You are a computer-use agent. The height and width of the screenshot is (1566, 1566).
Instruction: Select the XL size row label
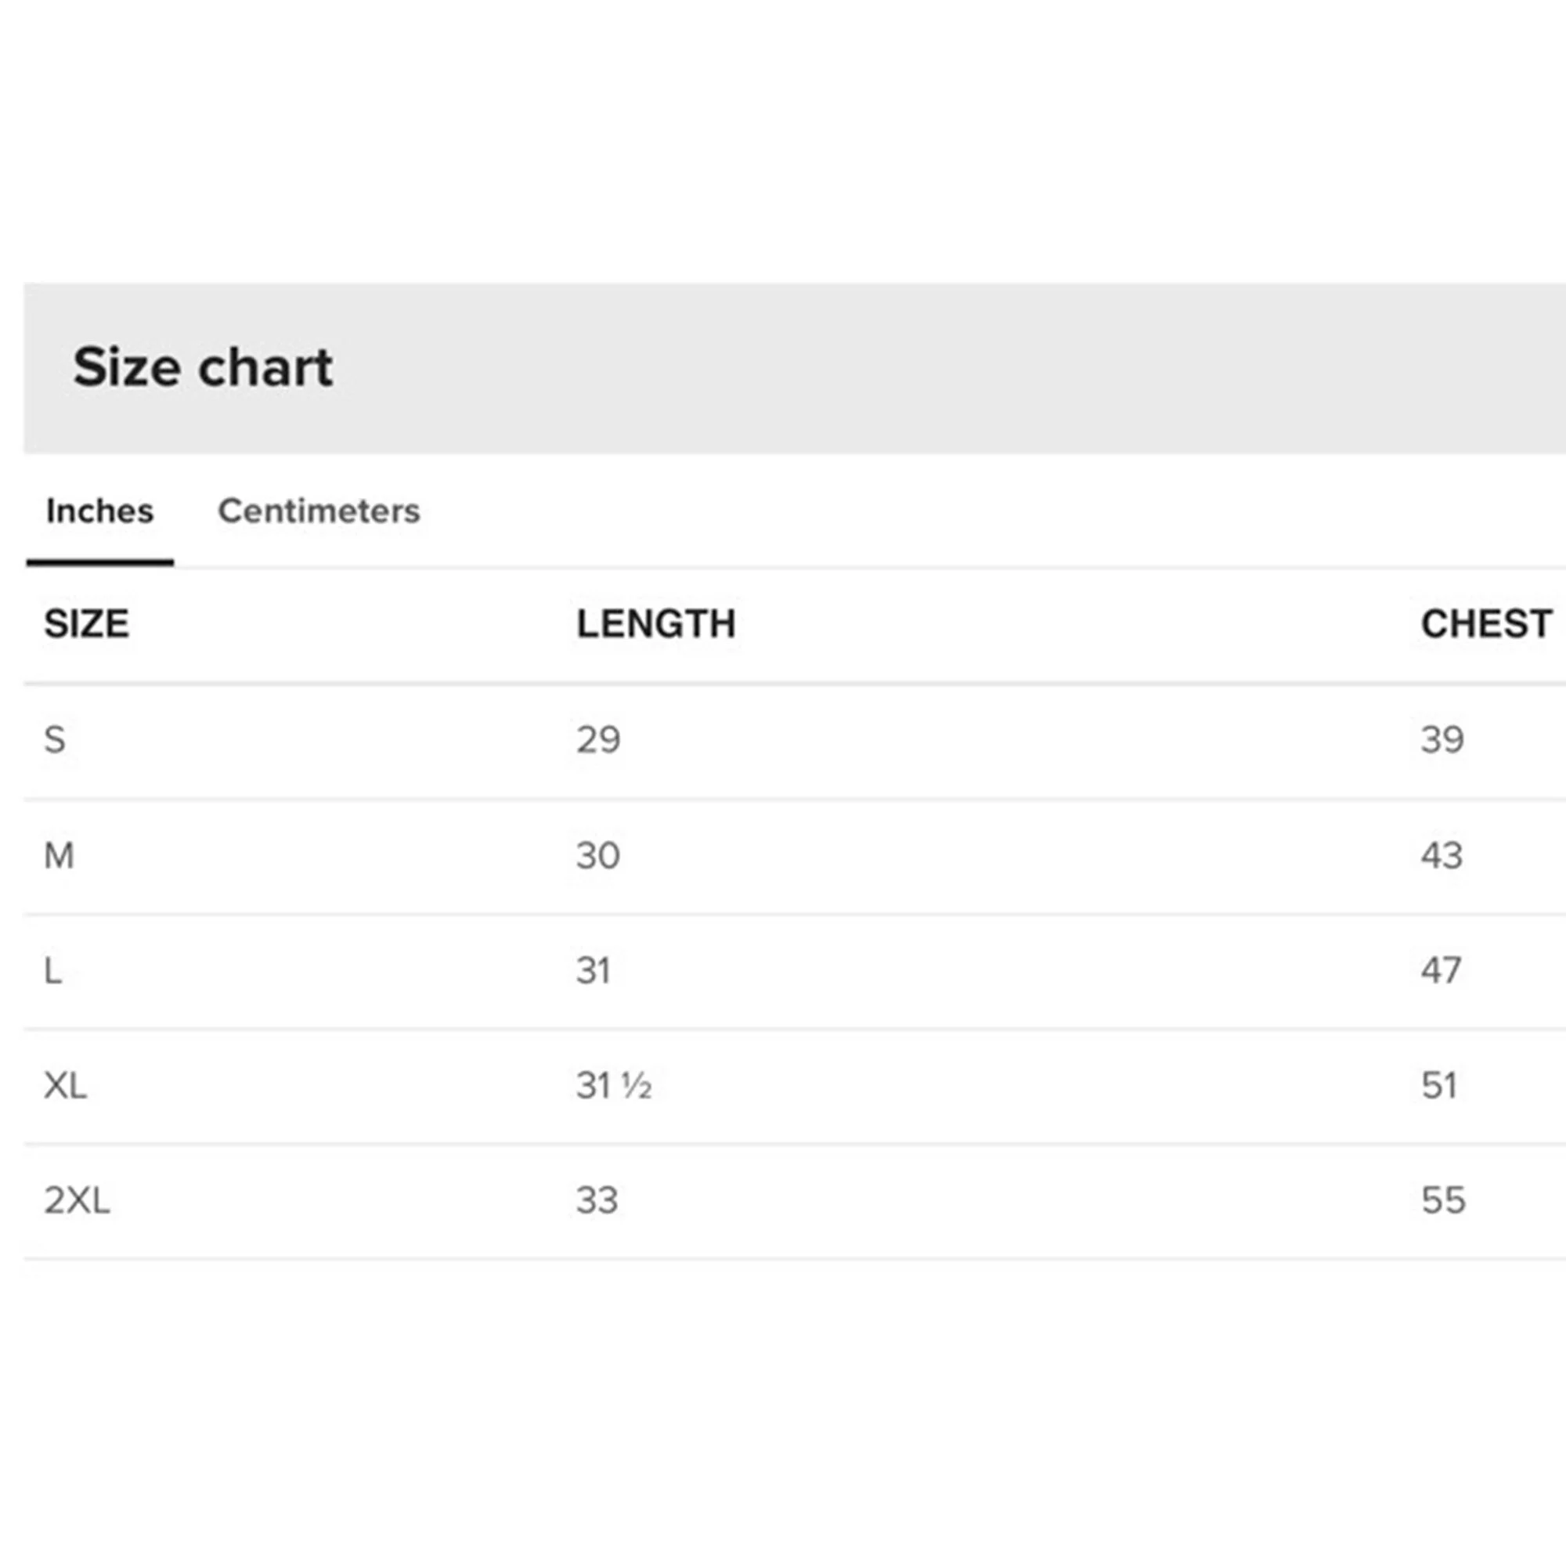[65, 1085]
